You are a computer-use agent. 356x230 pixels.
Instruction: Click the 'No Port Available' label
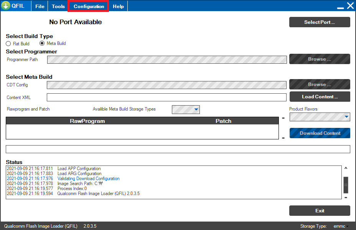(x=75, y=22)
